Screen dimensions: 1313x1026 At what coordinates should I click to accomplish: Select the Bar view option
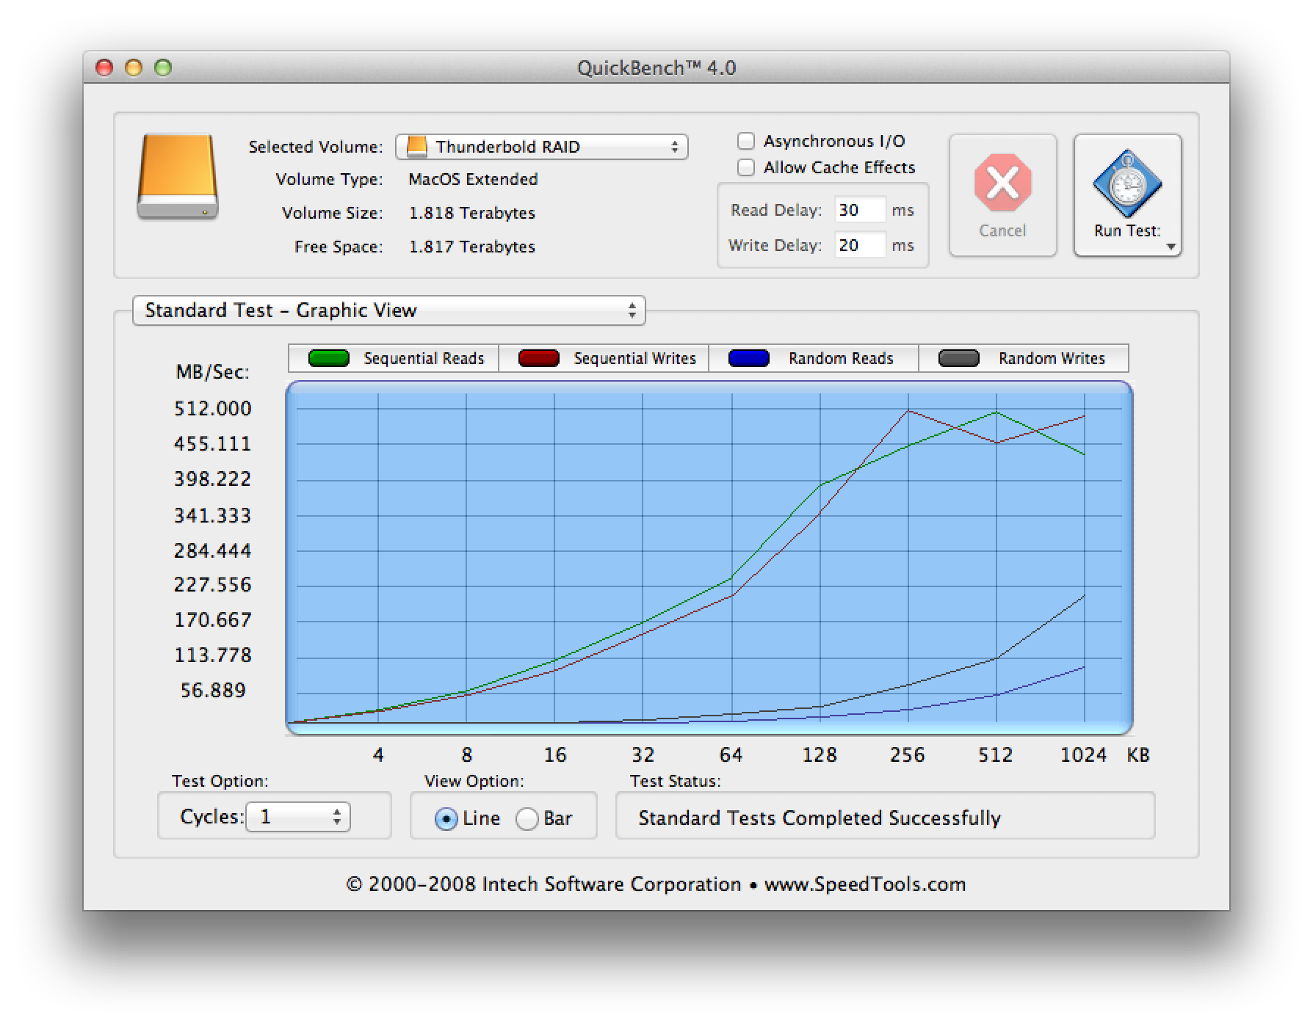click(527, 818)
